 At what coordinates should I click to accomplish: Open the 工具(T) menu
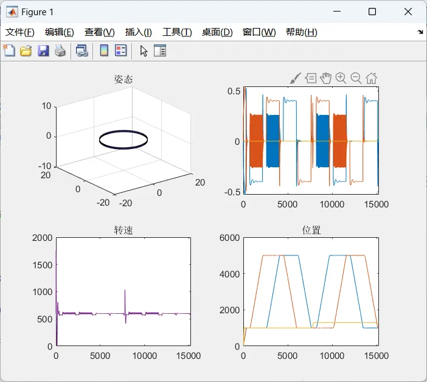177,32
